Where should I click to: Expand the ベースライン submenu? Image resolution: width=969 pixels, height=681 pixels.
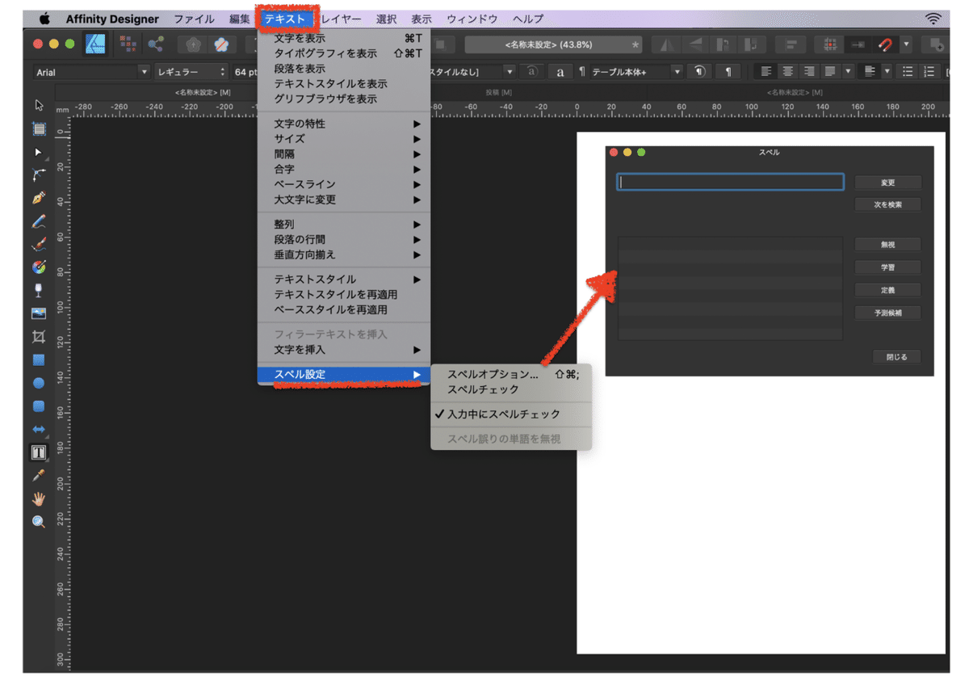coord(344,184)
